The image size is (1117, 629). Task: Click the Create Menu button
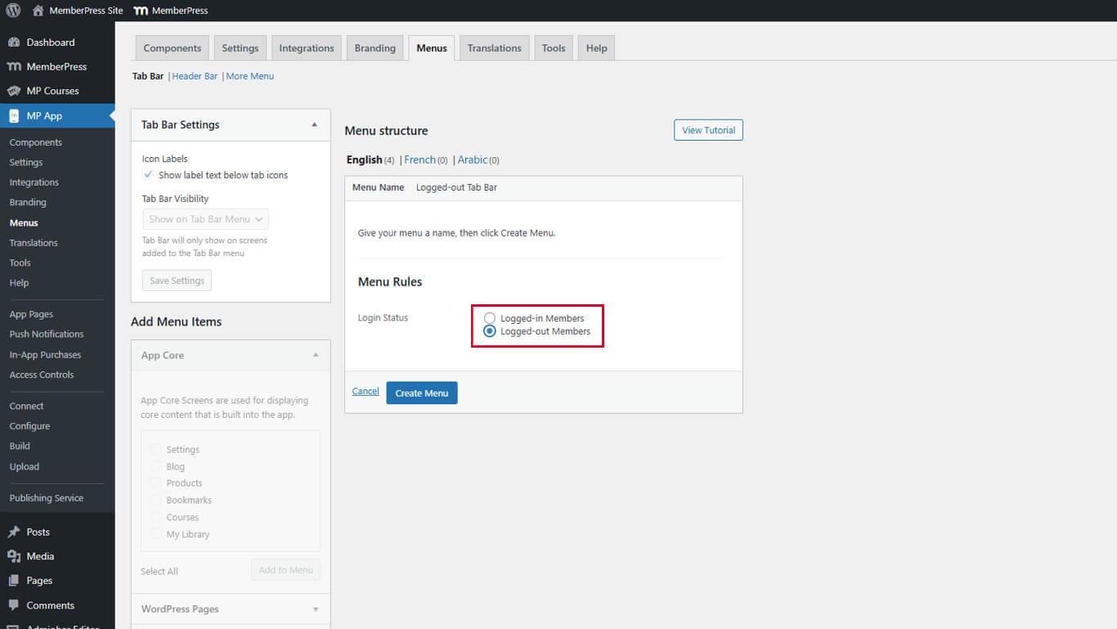coord(421,393)
